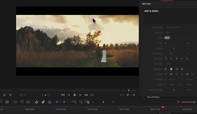Mark in point in timeline viewer
This screenshot has width=197, height=114.
(x=128, y=95)
